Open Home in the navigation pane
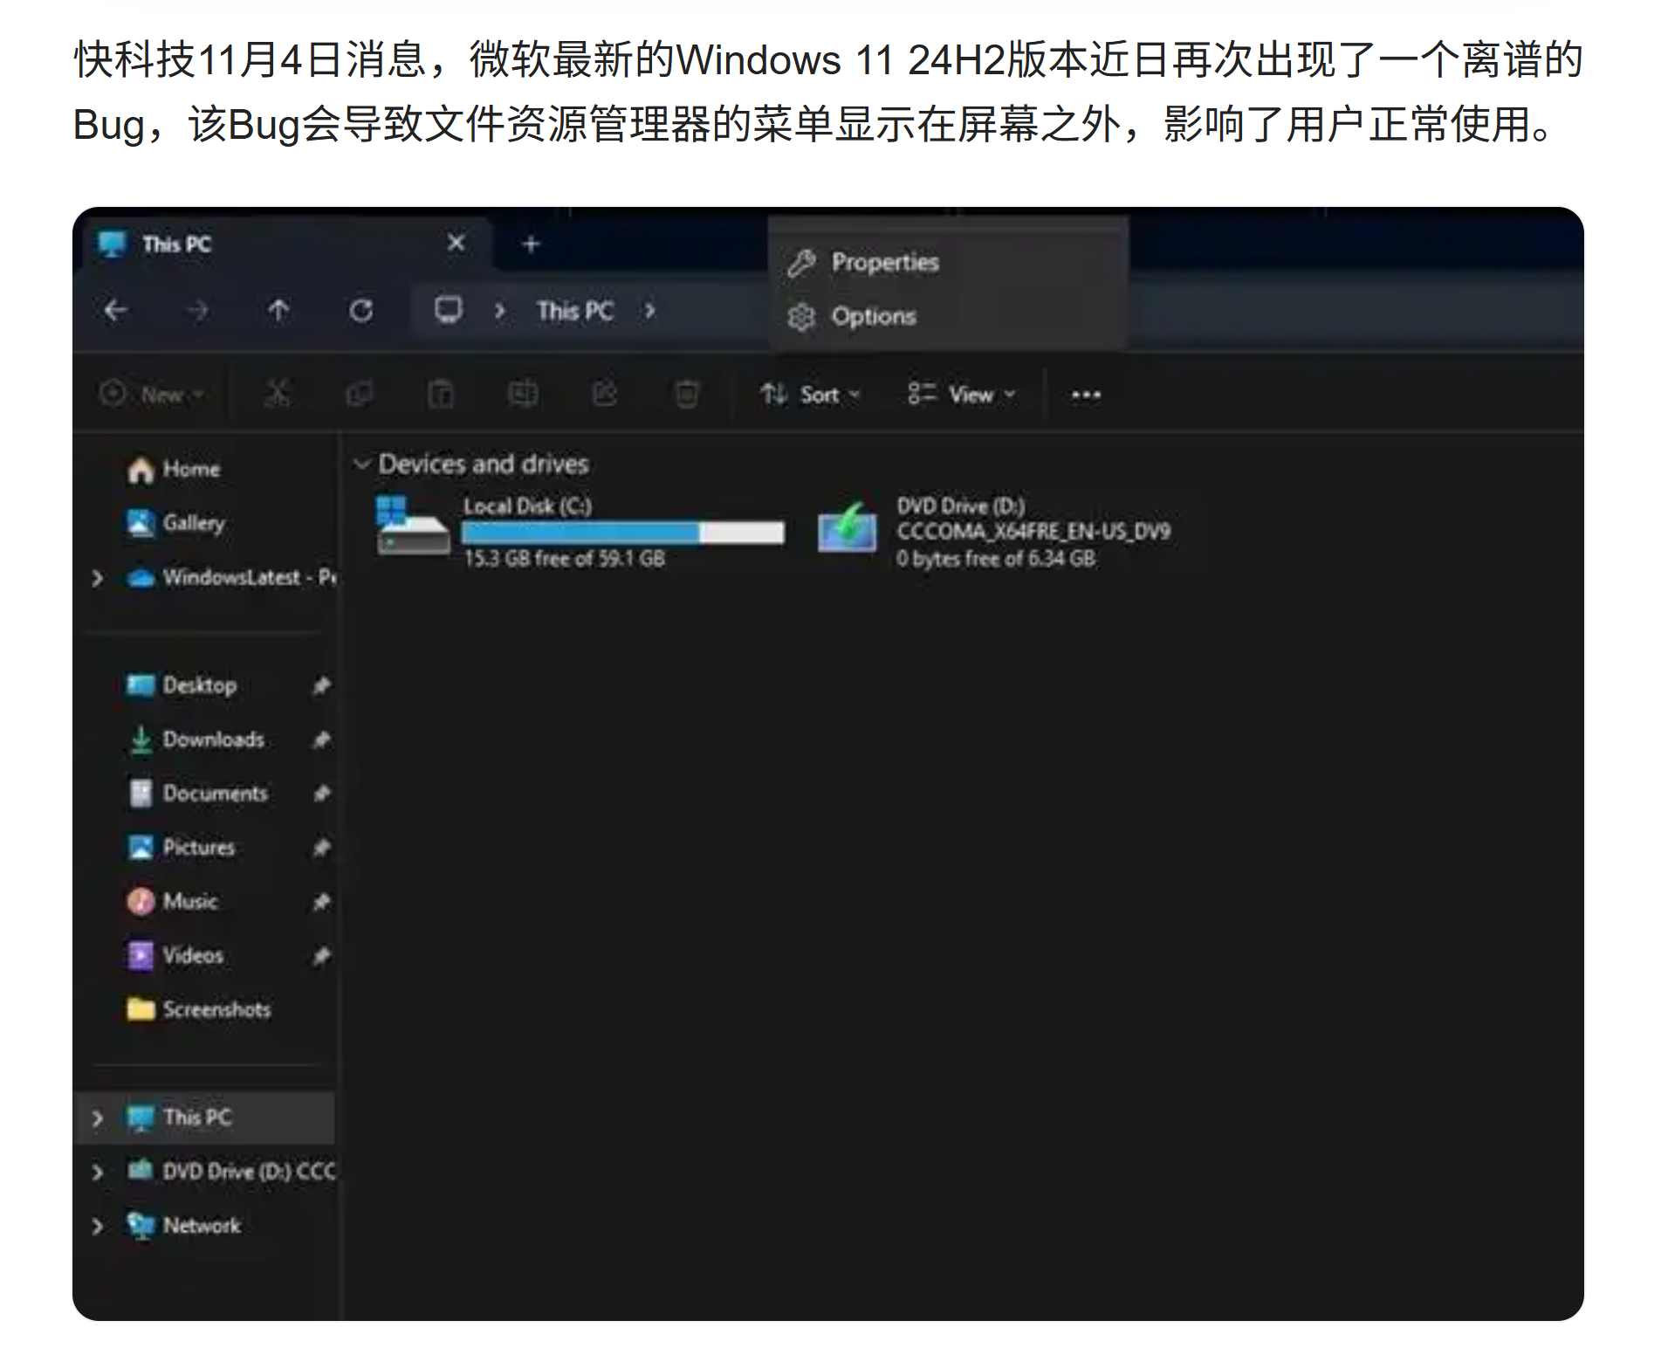The height and width of the screenshot is (1355, 1668). coord(175,470)
